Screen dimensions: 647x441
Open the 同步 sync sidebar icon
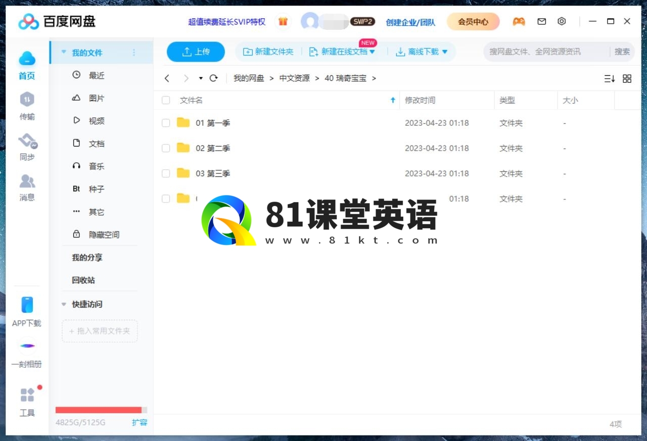27,140
